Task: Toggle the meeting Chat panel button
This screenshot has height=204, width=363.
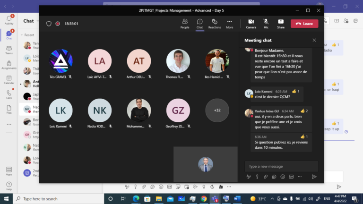Action: tap(199, 24)
